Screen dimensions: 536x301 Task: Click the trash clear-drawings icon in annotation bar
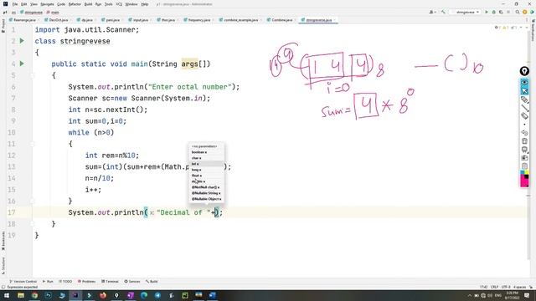point(524,141)
